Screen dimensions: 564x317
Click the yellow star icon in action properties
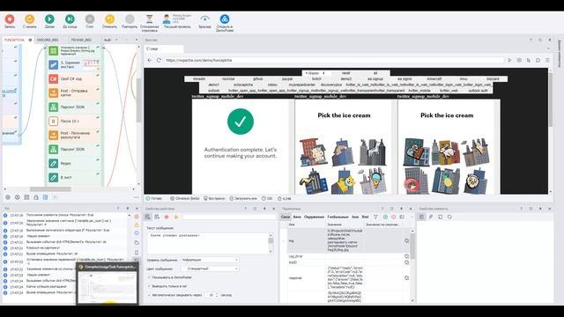[x=176, y=217]
